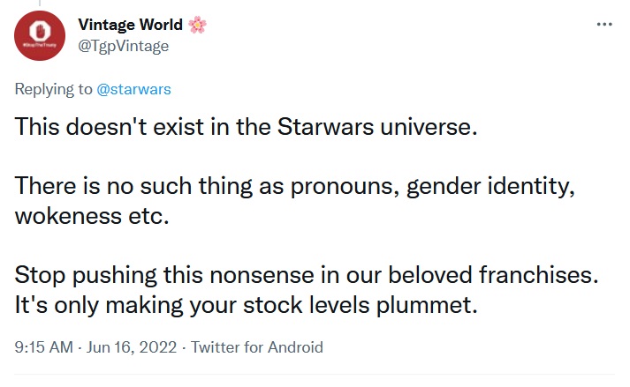Click the word "franchises." in the tweet
630x387 pixels.
click(539, 275)
